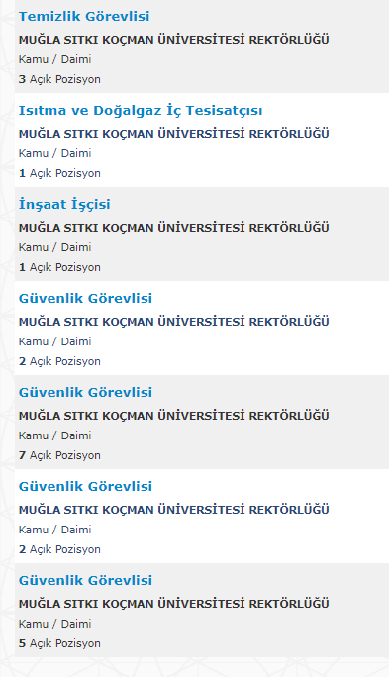Viewport: 389px width, 677px height.
Task: Click 'Kamu / Daimi' under Temizlik Görevlisi
Action: 54,59
